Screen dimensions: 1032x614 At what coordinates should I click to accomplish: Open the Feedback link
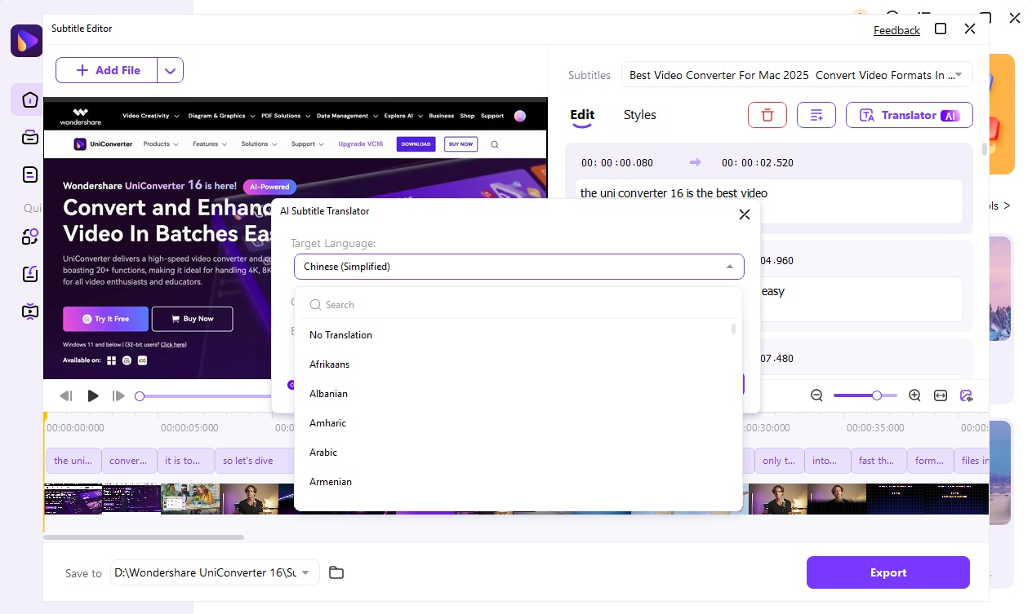click(896, 30)
